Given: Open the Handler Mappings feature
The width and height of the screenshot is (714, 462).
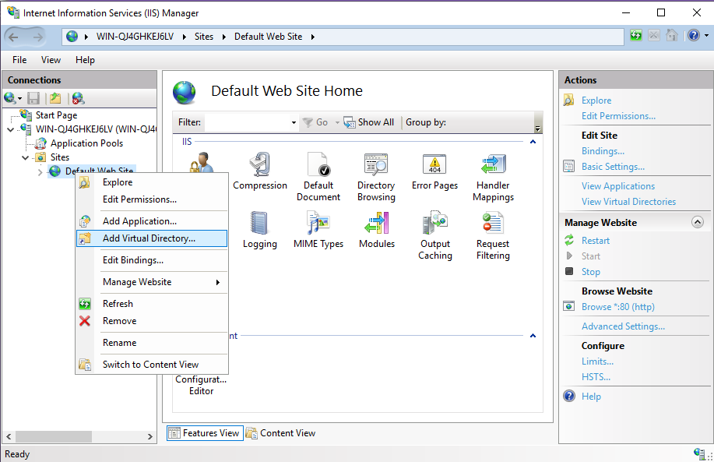Looking at the screenshot, I should pos(493,177).
